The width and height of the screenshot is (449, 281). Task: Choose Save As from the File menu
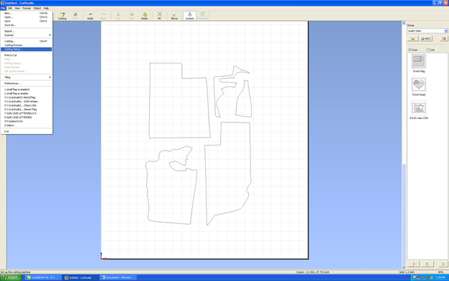[27, 25]
